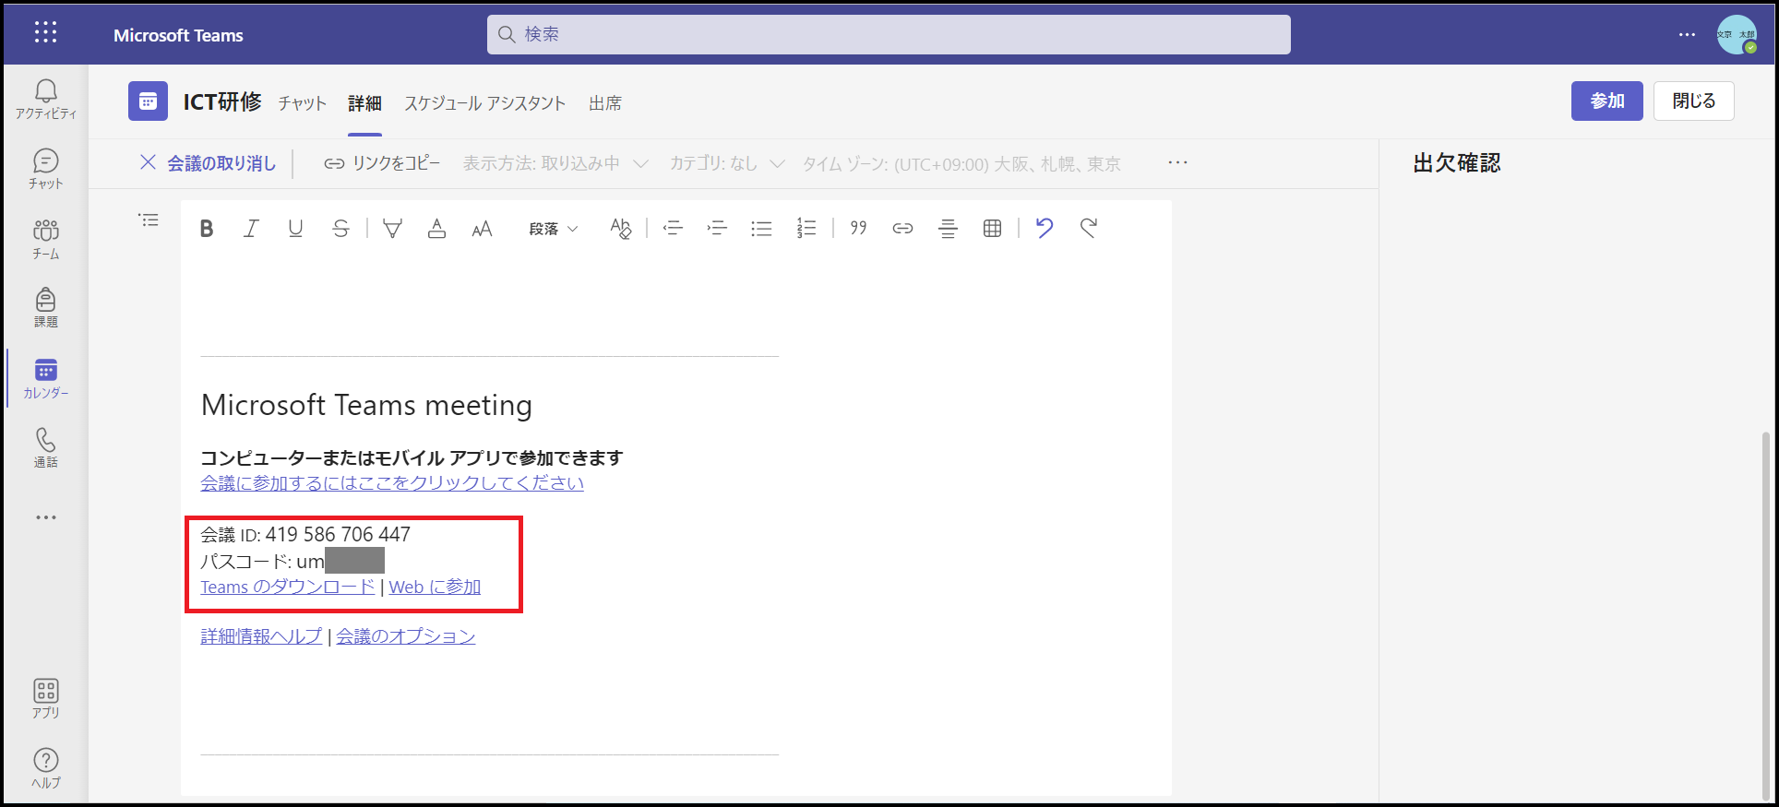The width and height of the screenshot is (1779, 807).
Task: Open Calls (通話) in the sidebar
Action: [x=46, y=448]
